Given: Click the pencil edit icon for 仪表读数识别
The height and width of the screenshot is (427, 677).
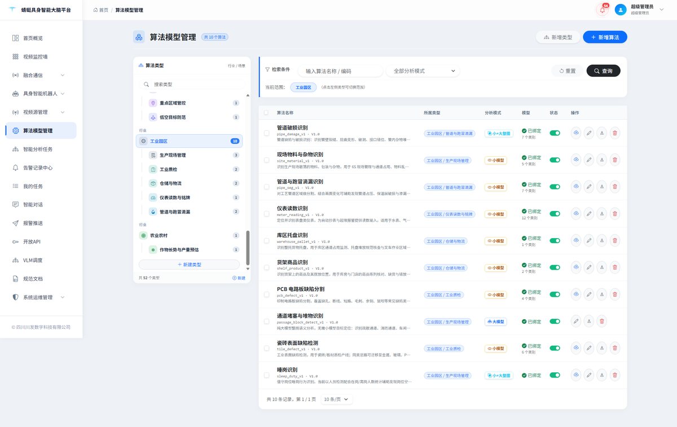Looking at the screenshot, I should [x=589, y=214].
